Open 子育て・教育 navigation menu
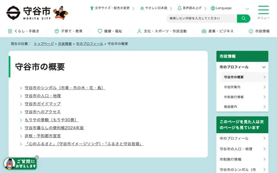 pyautogui.click(x=68, y=31)
